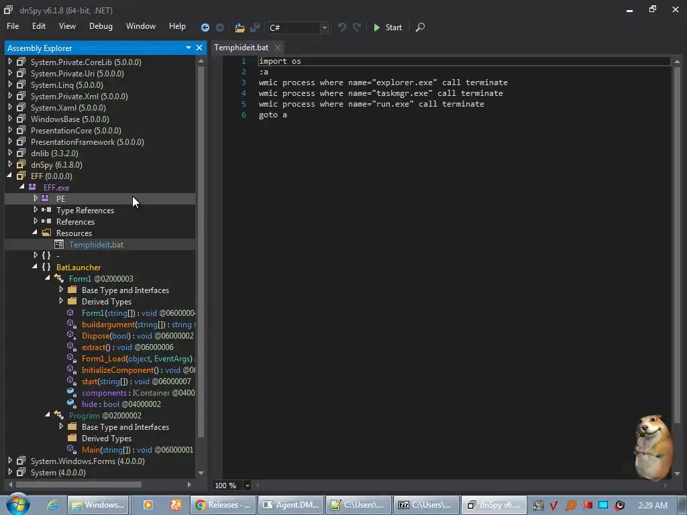Collapse the Resources folder
Viewport: 687px width, 515px height.
tap(35, 233)
